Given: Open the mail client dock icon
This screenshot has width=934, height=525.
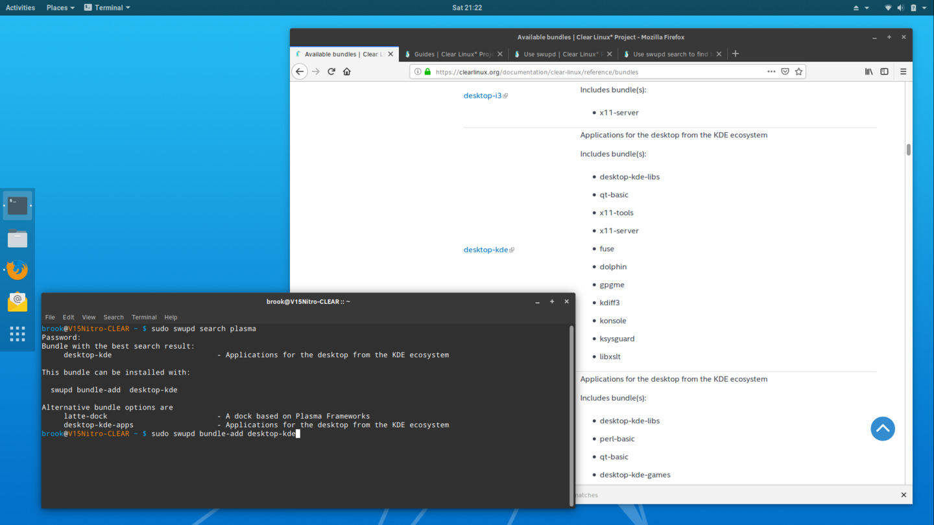Looking at the screenshot, I should click(x=18, y=301).
